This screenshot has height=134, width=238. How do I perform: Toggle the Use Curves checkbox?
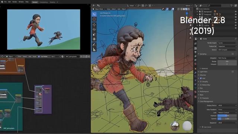click(202, 127)
